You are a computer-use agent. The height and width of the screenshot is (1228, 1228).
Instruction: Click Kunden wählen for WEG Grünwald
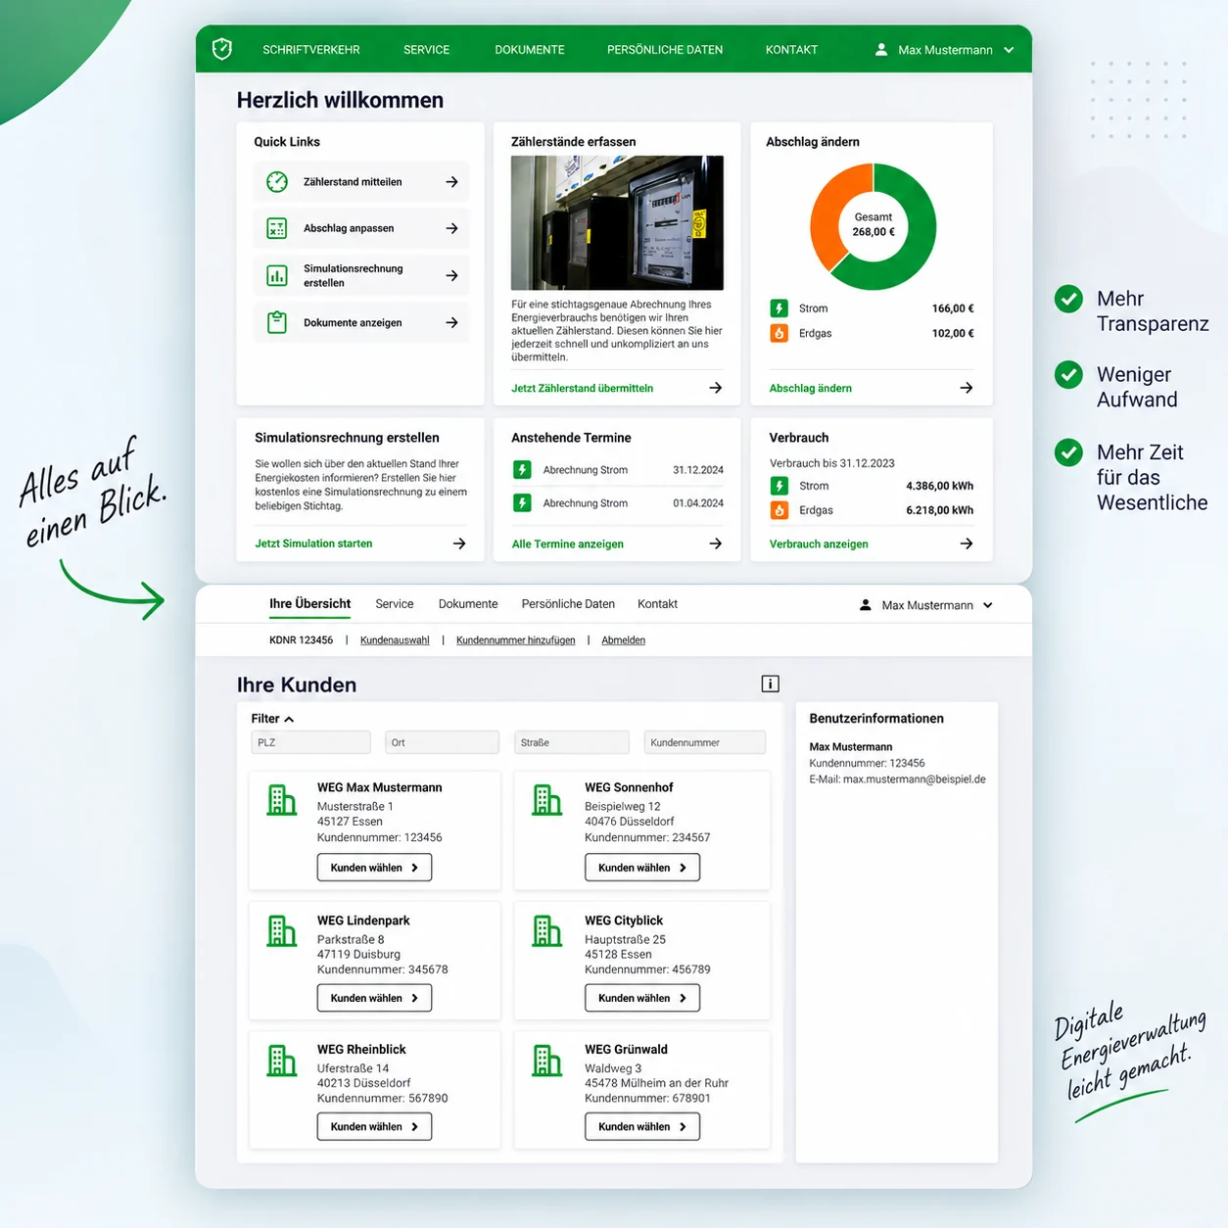click(x=642, y=1127)
